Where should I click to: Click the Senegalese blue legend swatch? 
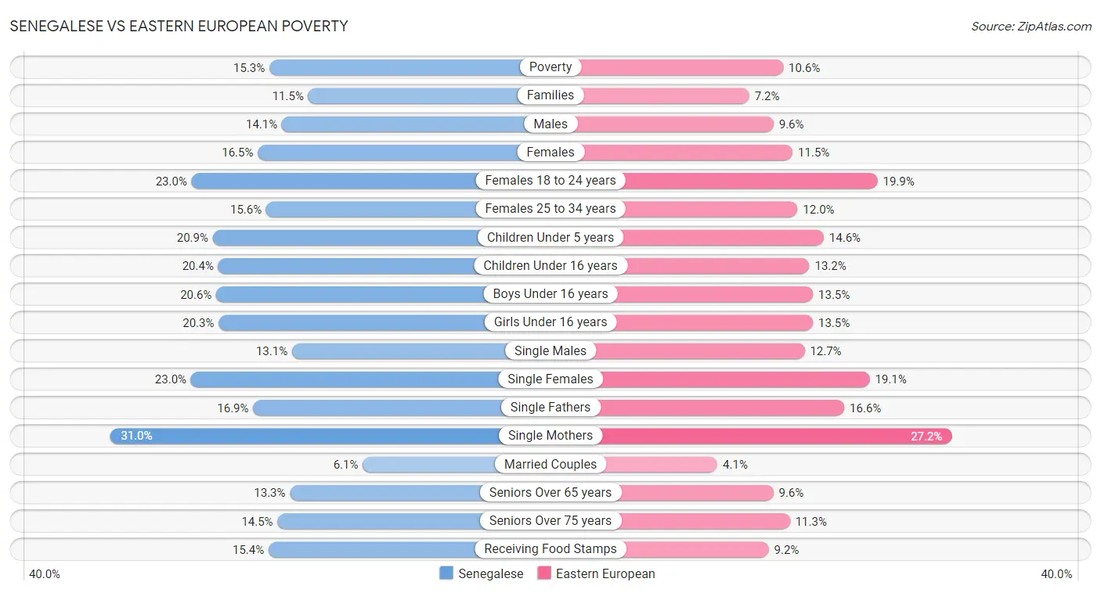[x=446, y=573]
